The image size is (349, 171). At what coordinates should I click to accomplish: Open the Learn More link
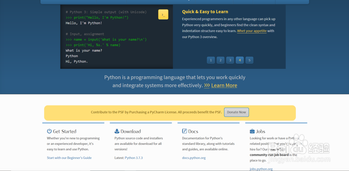[x=224, y=85]
